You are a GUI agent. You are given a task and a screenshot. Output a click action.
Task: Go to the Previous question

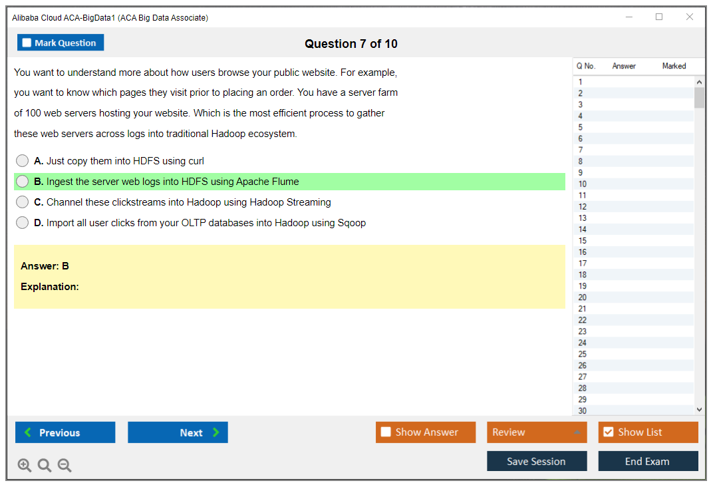[x=65, y=432]
